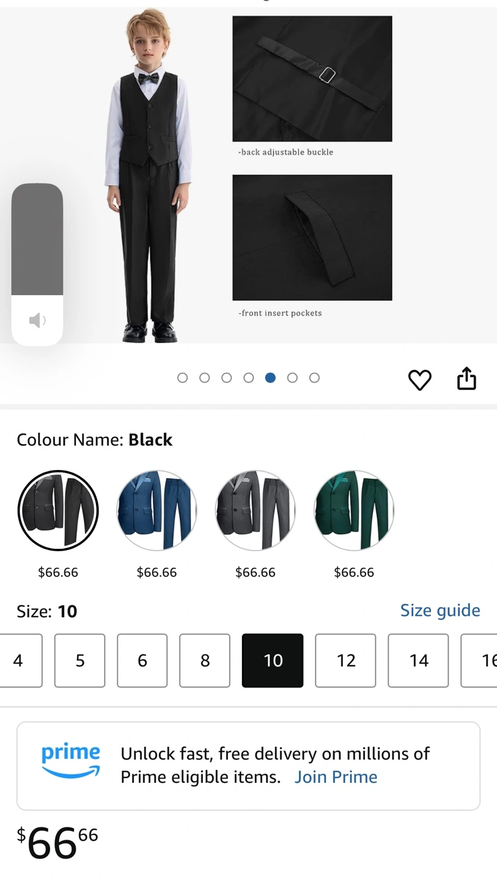
Task: Tap the Prime logo in banner
Action: [71, 761]
